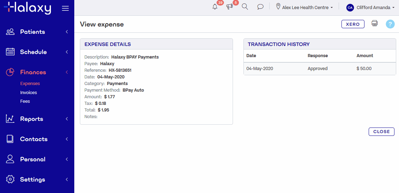Click the XERO button
Viewport: 399px width, 193px height.
(x=353, y=24)
